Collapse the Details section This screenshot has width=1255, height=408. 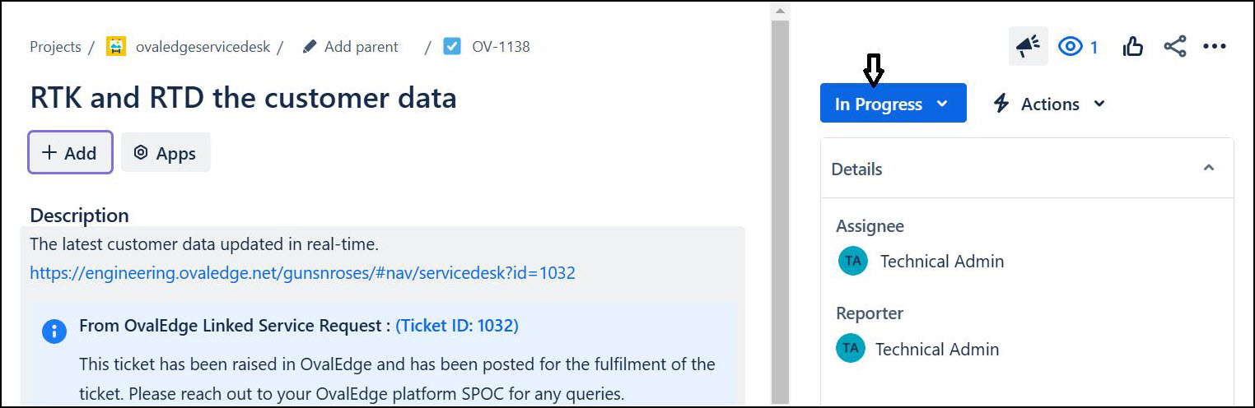[1208, 169]
